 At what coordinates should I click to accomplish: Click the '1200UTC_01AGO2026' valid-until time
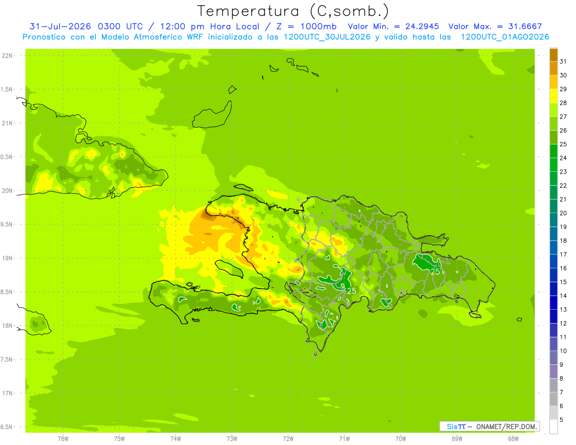[505, 37]
